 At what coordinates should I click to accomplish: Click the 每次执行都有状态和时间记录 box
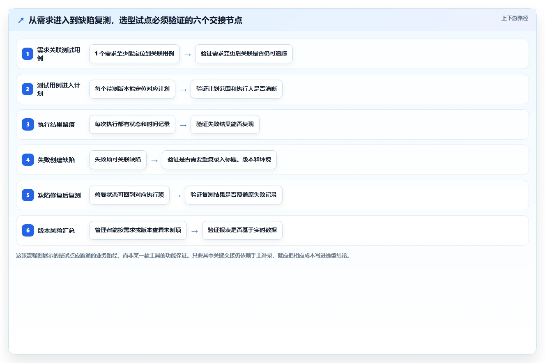click(x=132, y=124)
